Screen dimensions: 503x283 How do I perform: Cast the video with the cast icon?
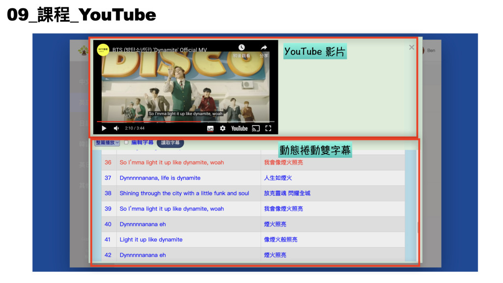pyautogui.click(x=255, y=129)
